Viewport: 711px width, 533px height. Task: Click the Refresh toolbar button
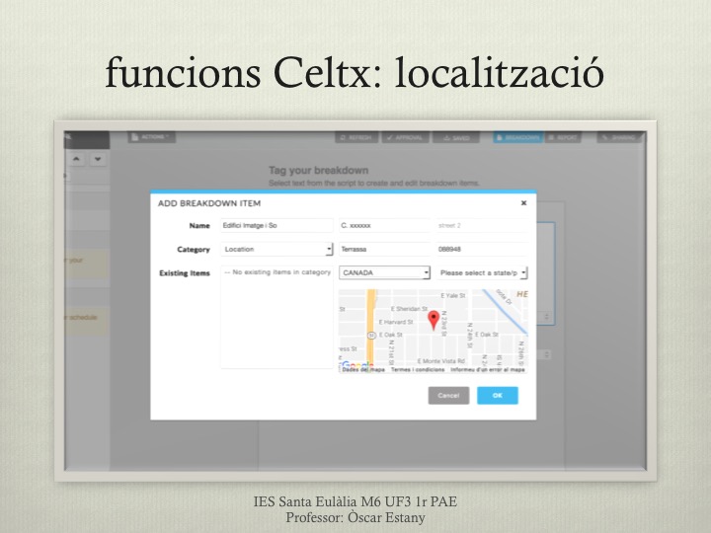[x=355, y=138]
